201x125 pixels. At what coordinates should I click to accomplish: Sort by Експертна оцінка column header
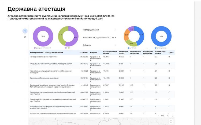123,52
